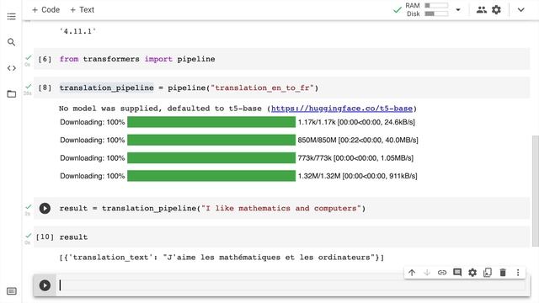The image size is (539, 303).
Task: Click the execution count [8] label
Action: tap(45, 88)
